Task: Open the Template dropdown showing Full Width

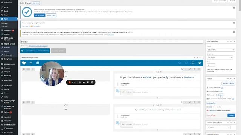Action: (220, 57)
